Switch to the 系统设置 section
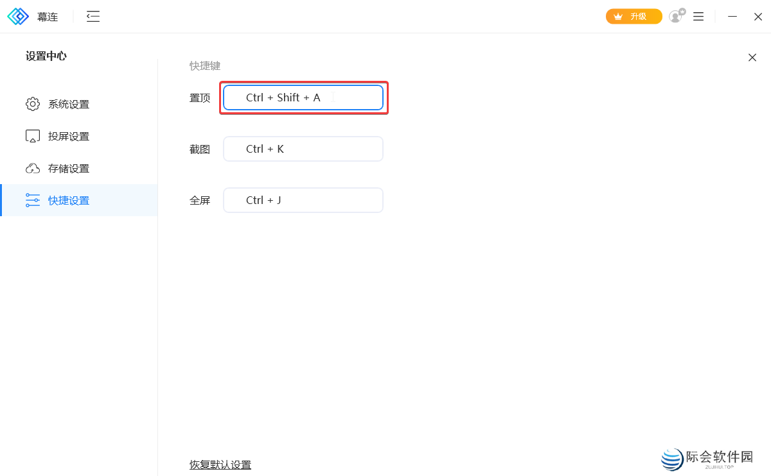 pyautogui.click(x=69, y=103)
